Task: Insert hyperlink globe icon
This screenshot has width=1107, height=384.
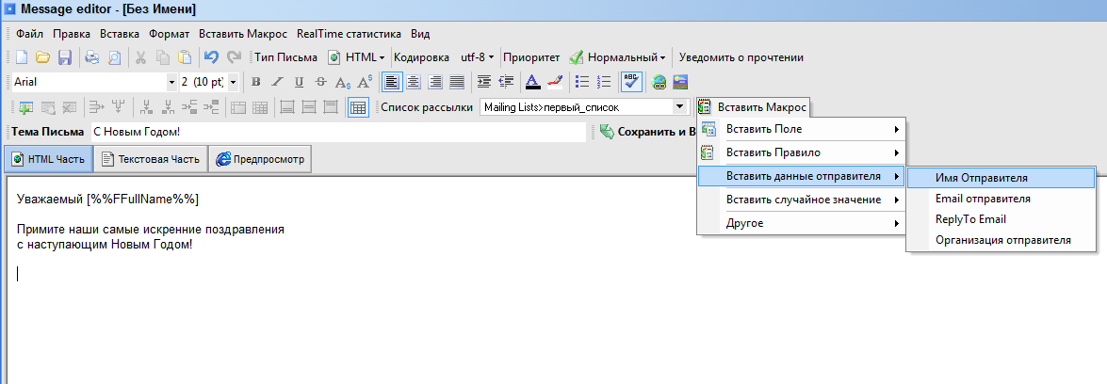Action: (x=659, y=82)
